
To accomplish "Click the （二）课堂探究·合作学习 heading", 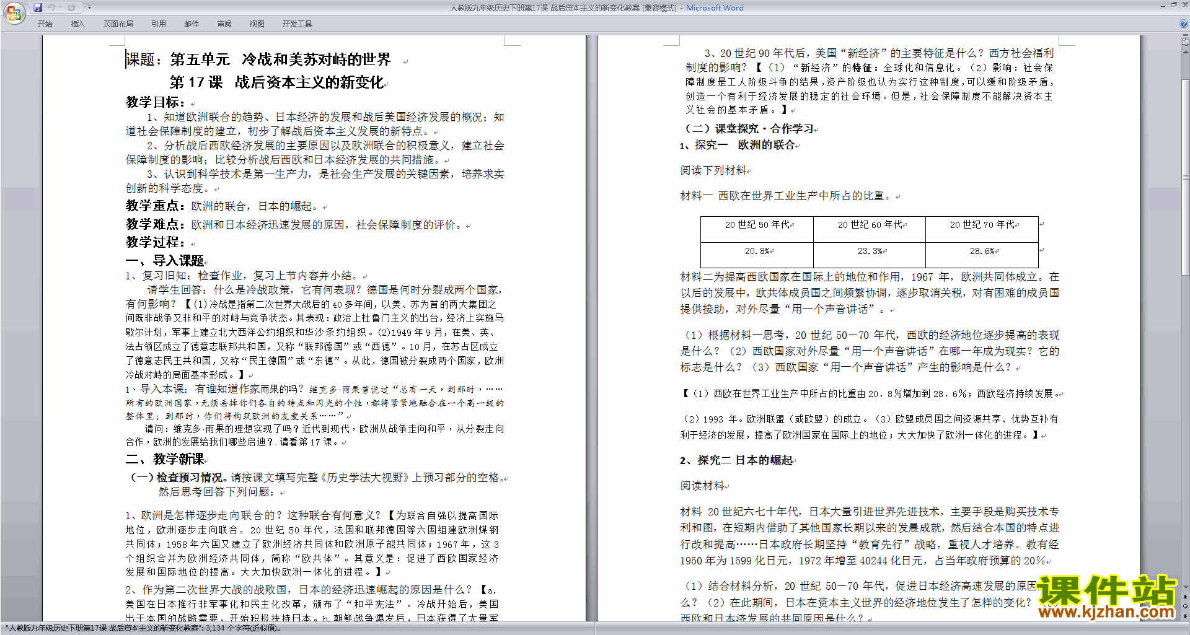I will [x=747, y=129].
